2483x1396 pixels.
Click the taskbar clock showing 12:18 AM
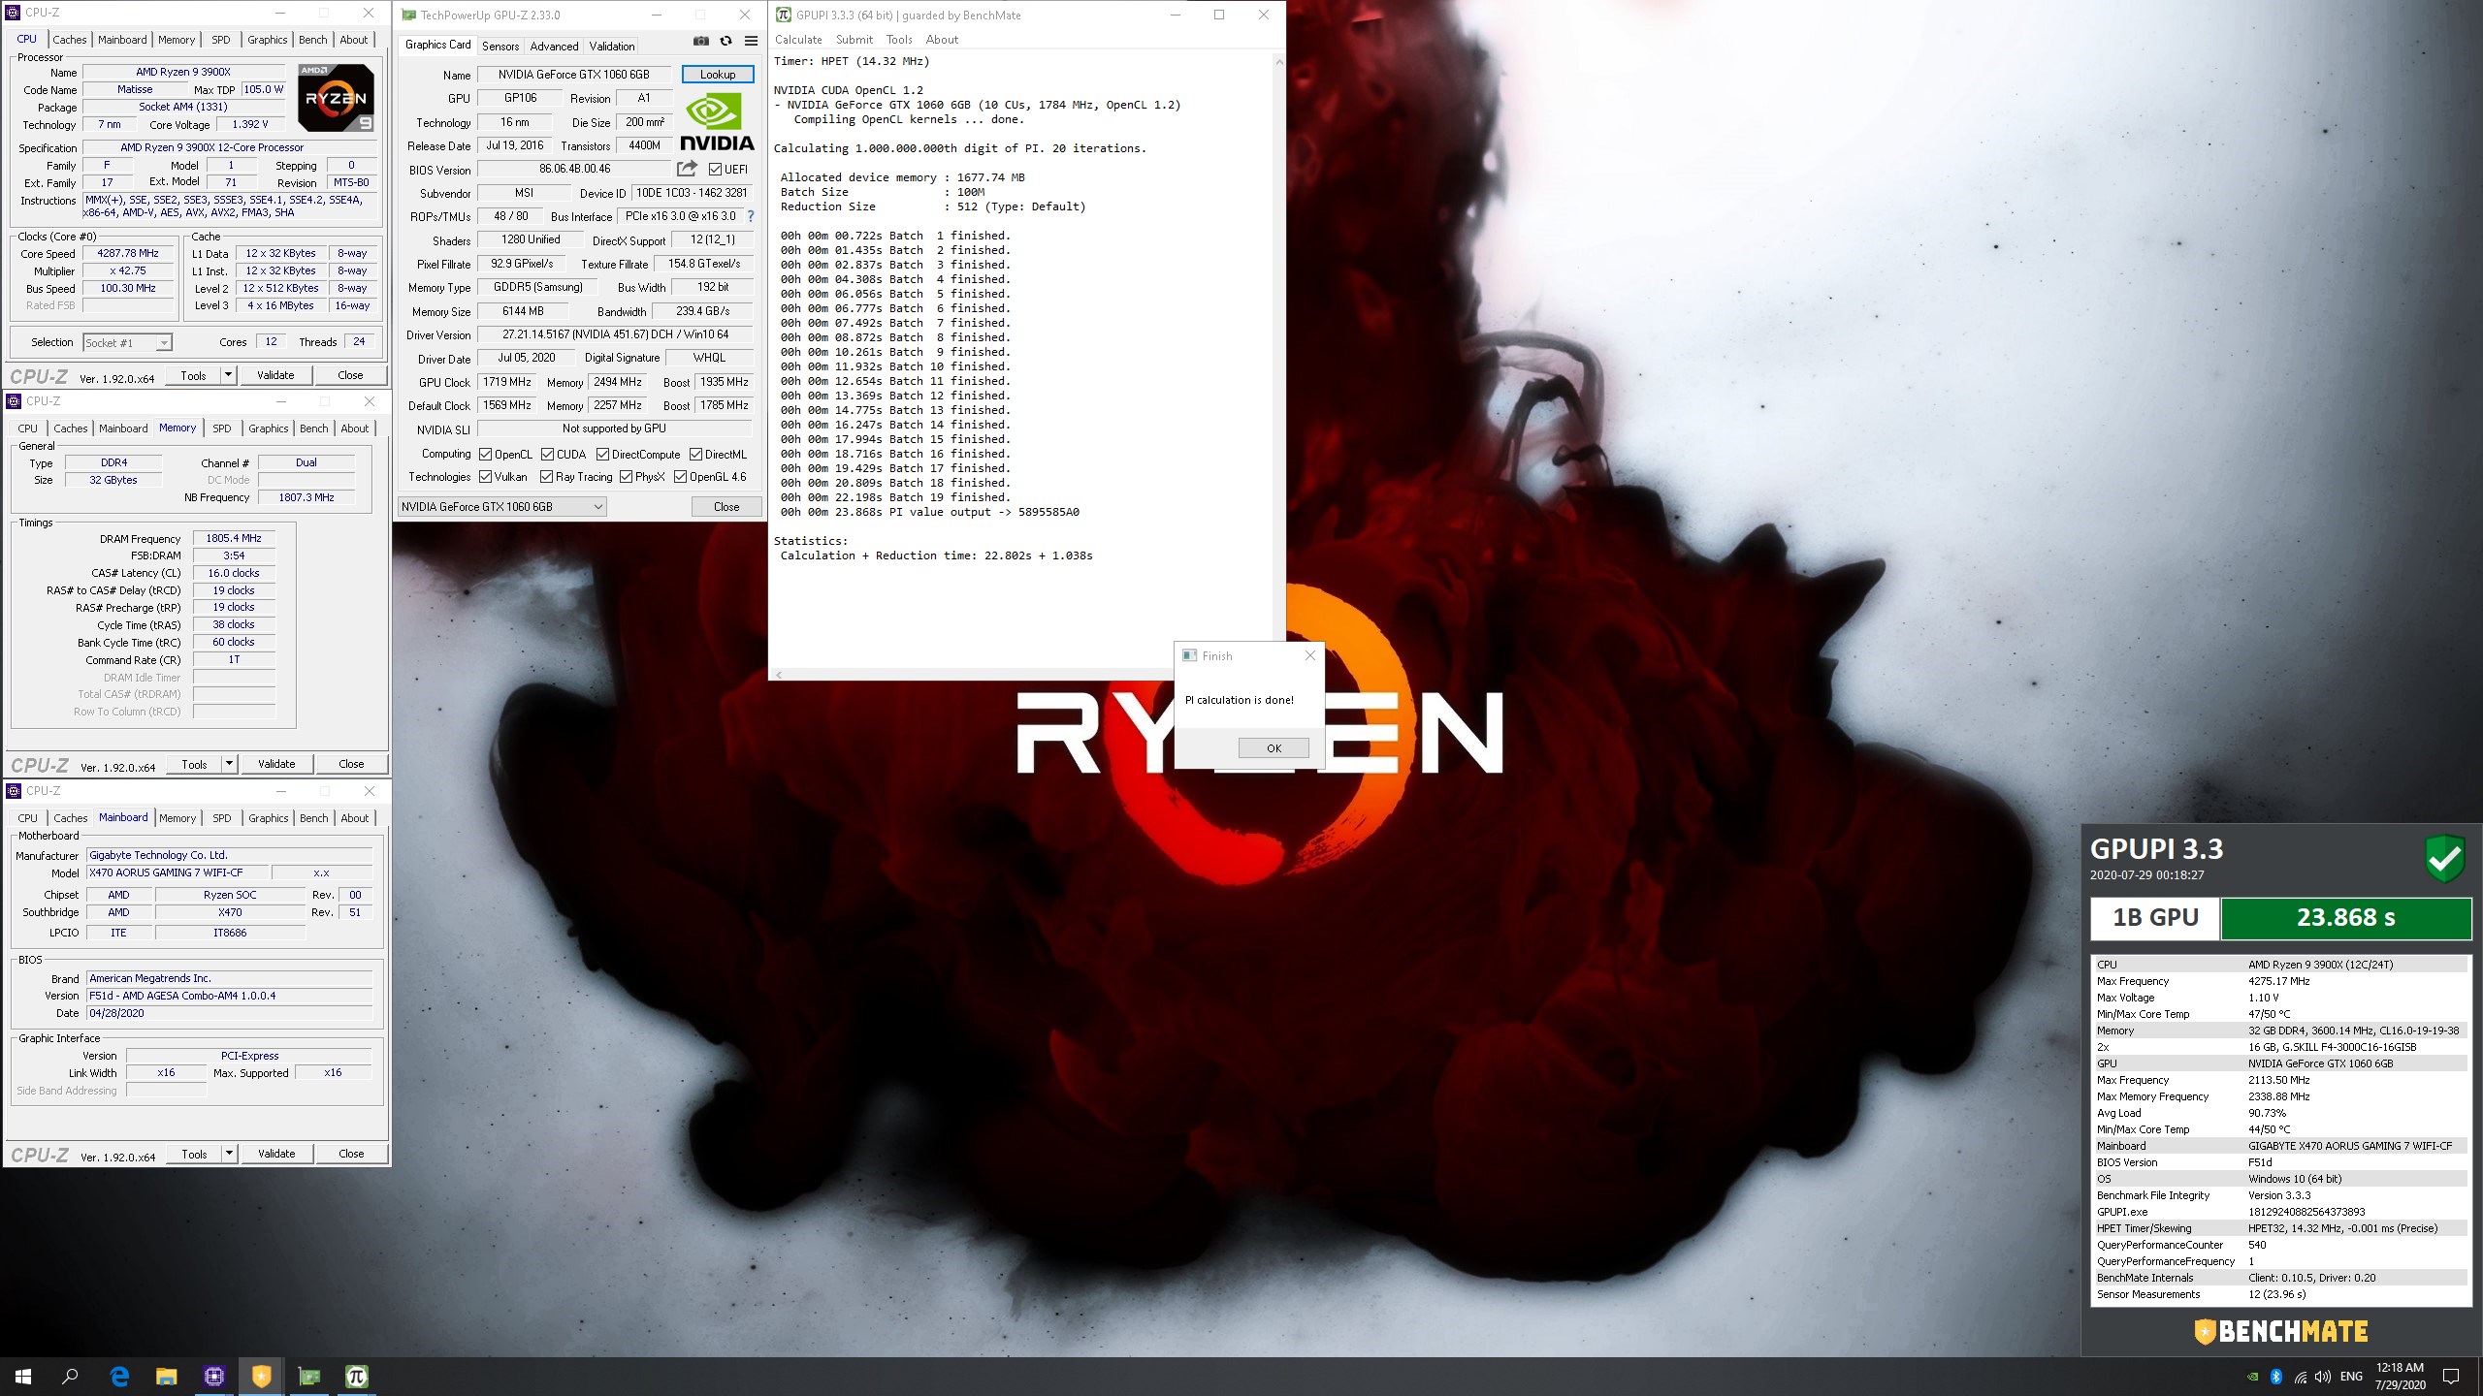pyautogui.click(x=2400, y=1377)
